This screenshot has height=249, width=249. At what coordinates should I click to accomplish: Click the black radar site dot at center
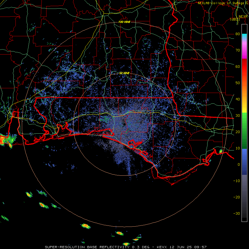[124, 124]
